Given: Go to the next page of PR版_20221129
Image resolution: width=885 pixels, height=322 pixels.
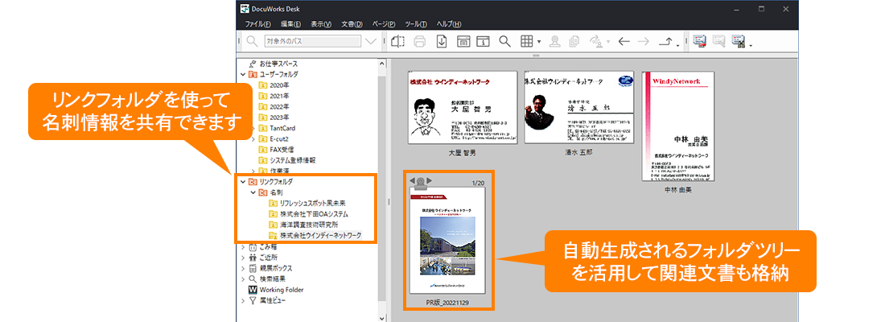Looking at the screenshot, I should (430, 181).
